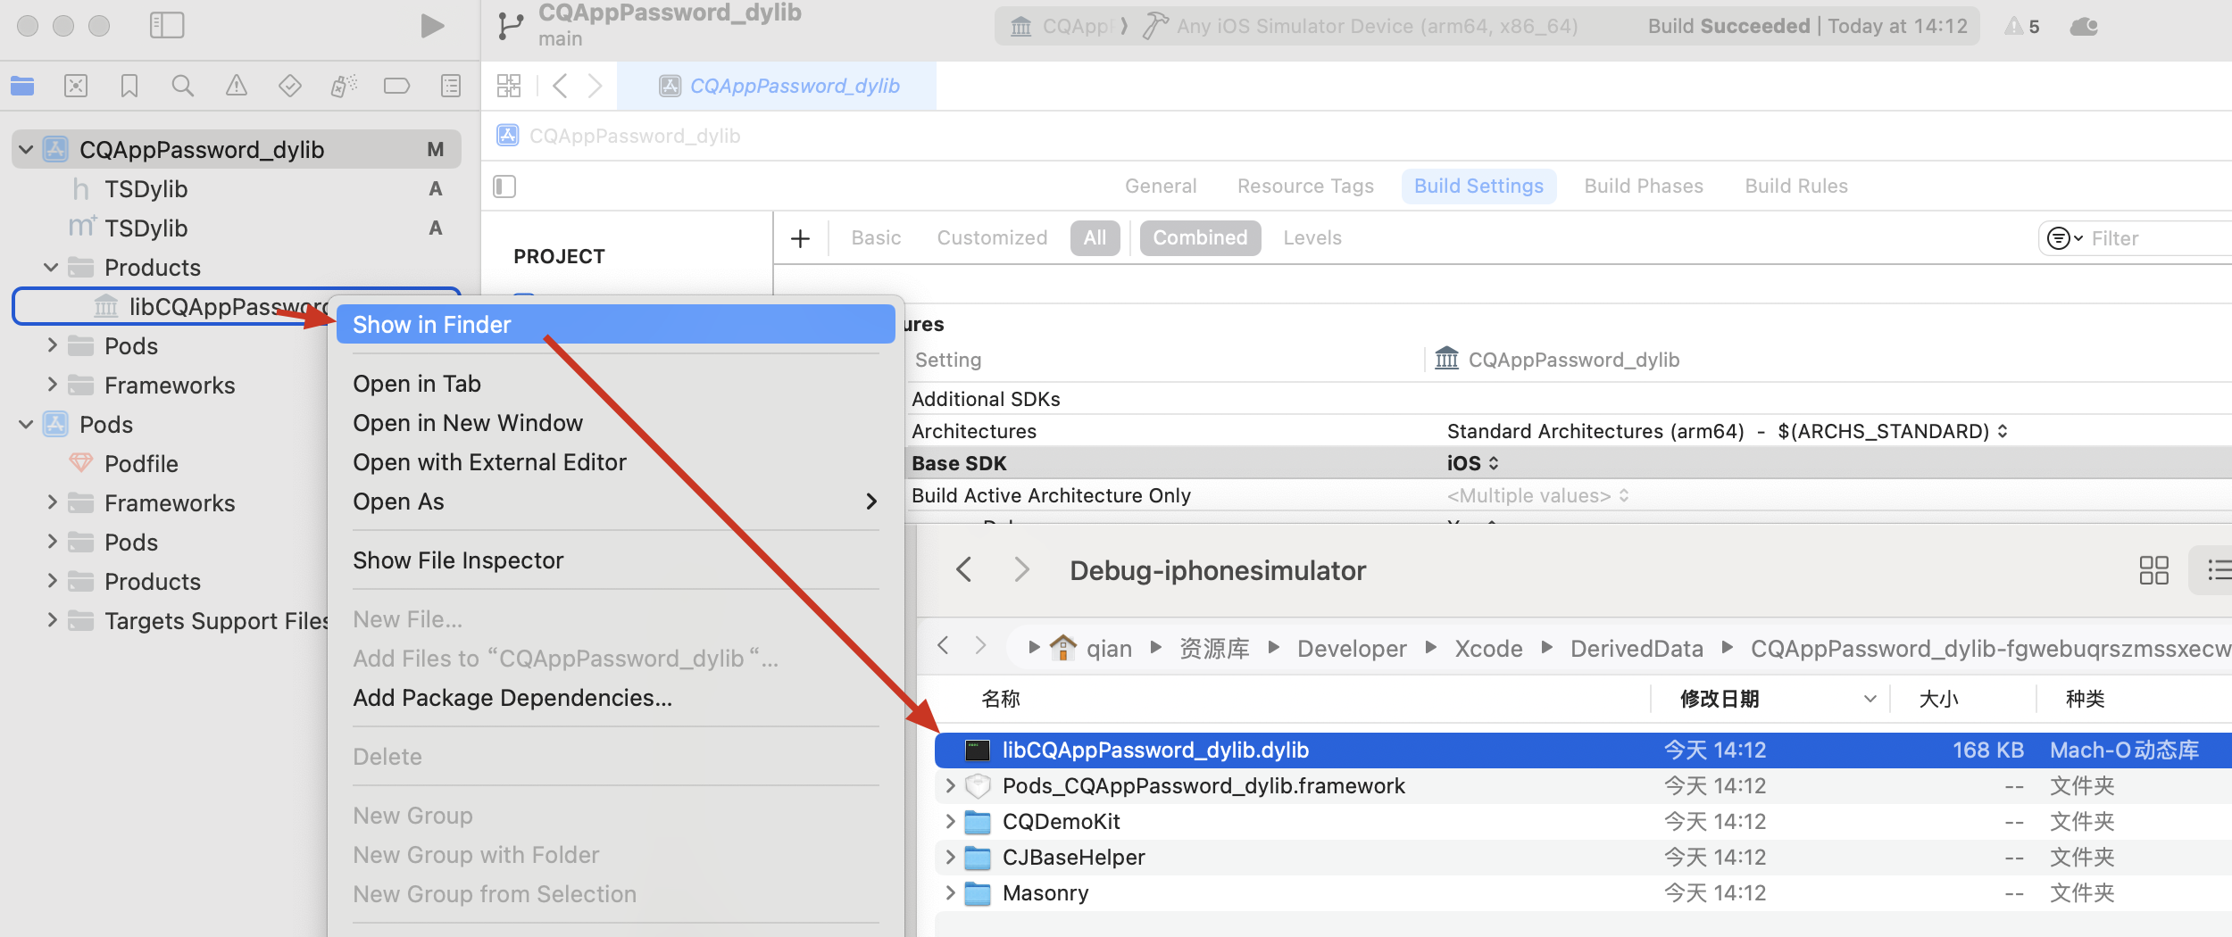
Task: Sort Finder by modification date column
Action: click(x=1771, y=699)
